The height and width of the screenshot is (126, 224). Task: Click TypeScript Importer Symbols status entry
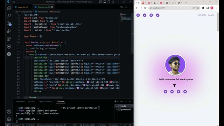(x=51, y=125)
